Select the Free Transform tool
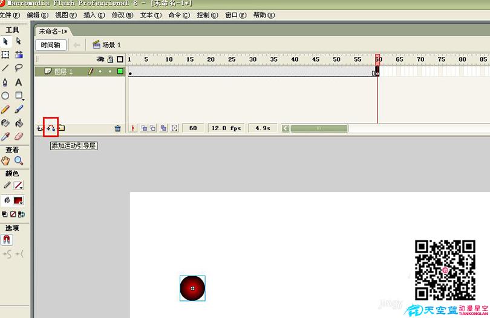The width and height of the screenshot is (490, 318). (5, 55)
